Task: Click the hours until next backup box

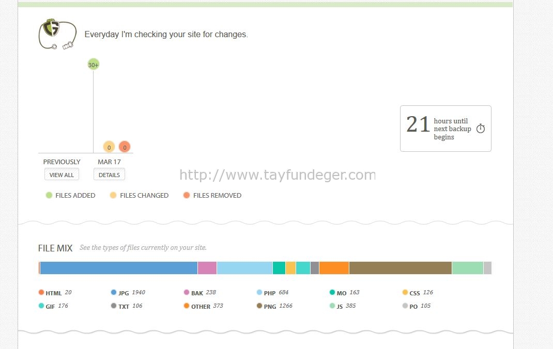Action: 446,129
